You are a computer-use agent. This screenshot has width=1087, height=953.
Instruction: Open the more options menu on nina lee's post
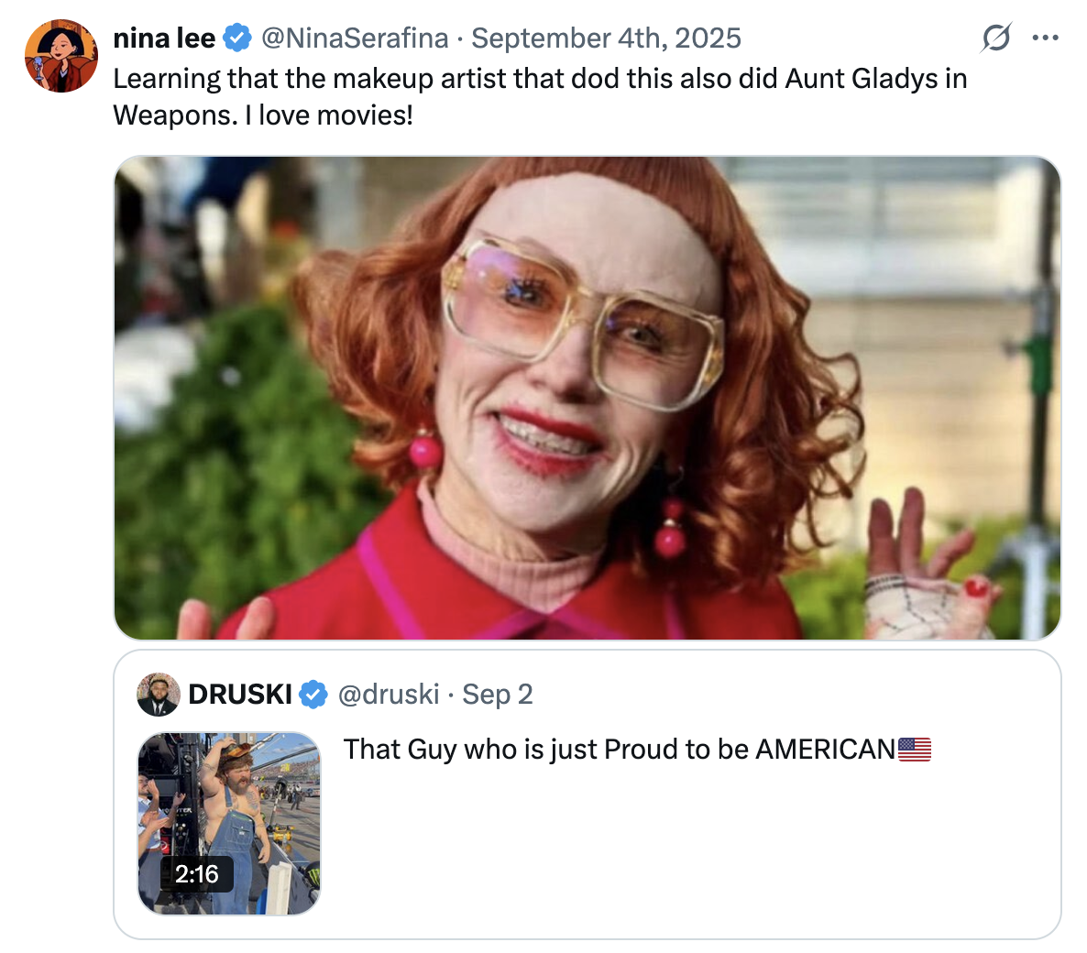pos(1046,38)
